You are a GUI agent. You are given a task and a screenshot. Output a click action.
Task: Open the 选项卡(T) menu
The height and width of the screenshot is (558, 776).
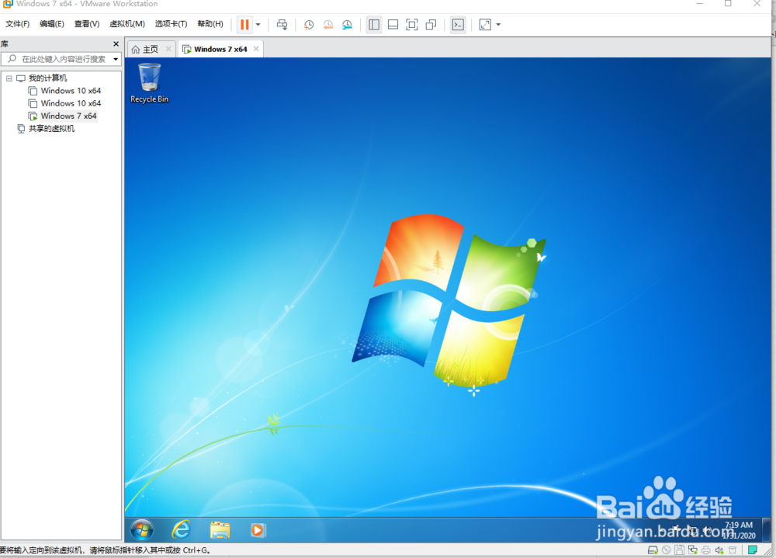click(171, 24)
